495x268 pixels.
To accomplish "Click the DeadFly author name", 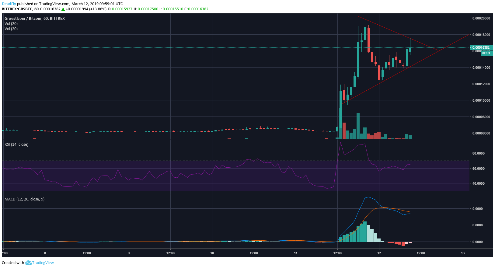I will [x=9, y=4].
